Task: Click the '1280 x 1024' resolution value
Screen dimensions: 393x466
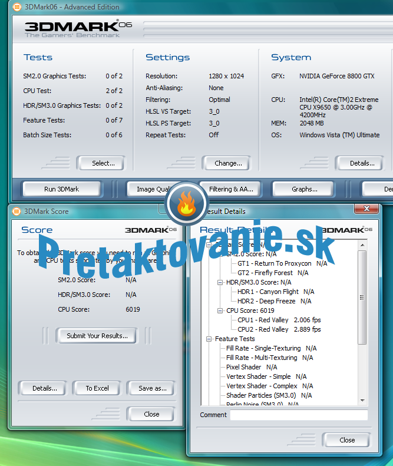Action: coord(226,76)
